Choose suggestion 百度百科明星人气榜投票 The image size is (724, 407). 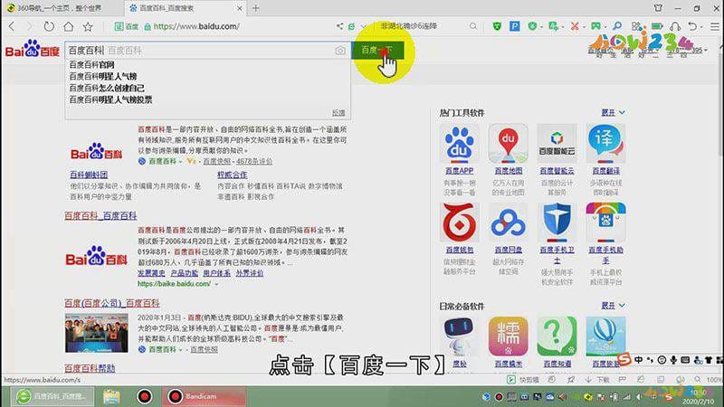pos(110,99)
